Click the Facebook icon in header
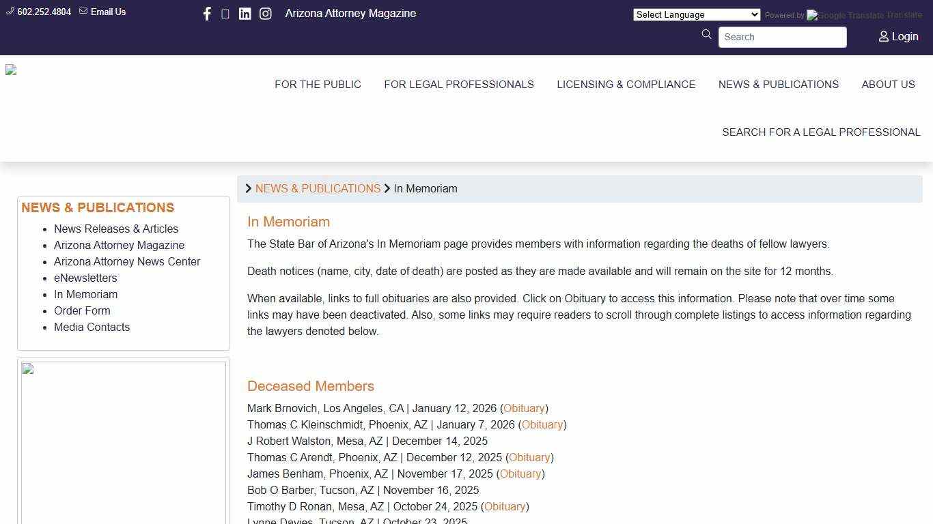The width and height of the screenshot is (933, 524). coord(207,14)
